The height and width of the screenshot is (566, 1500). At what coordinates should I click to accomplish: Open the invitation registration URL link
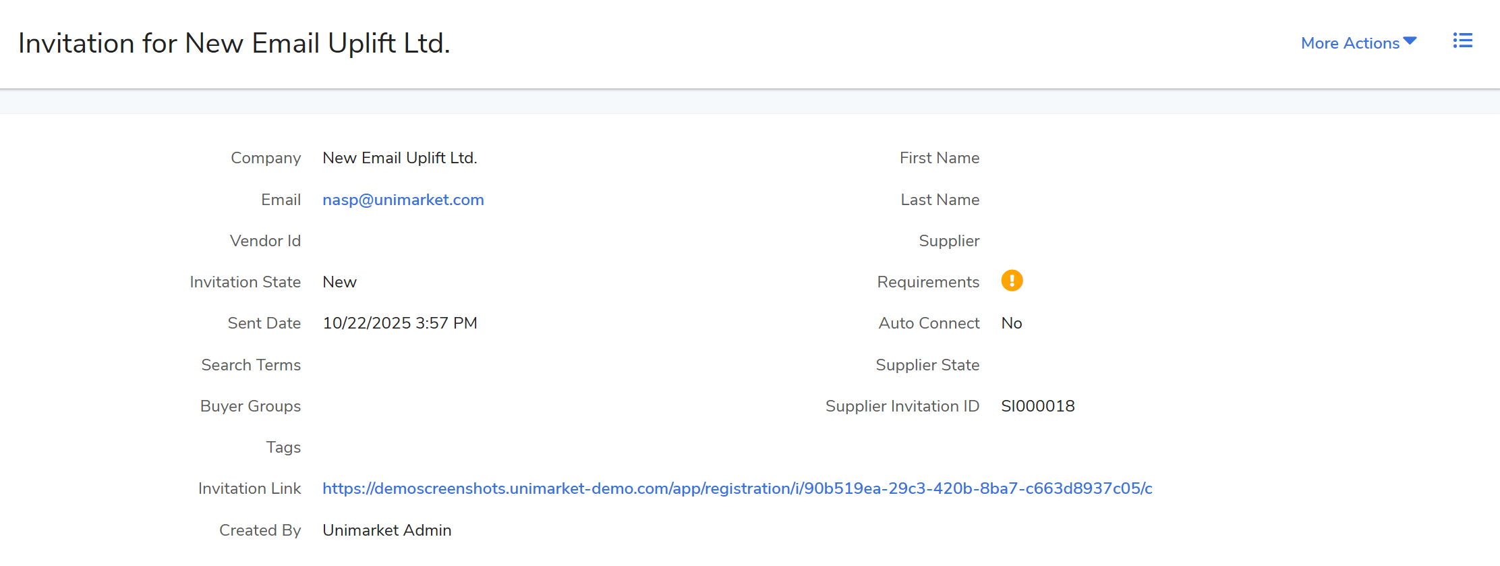(x=737, y=488)
